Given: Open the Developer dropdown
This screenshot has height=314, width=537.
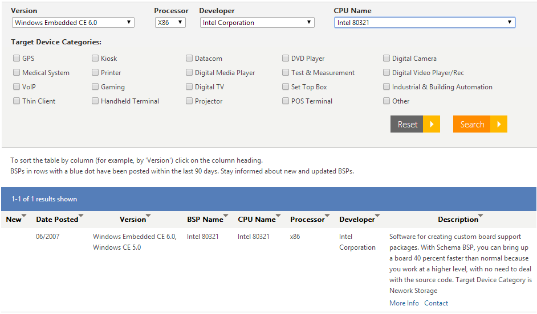Looking at the screenshot, I should pyautogui.click(x=257, y=23).
